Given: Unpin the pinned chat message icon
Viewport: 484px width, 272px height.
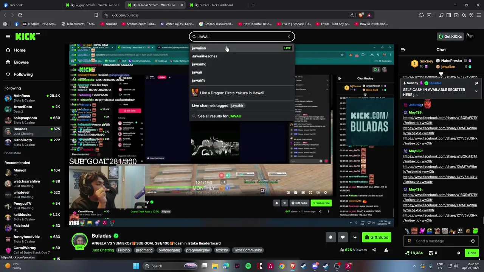Looking at the screenshot, I should tap(476, 83).
